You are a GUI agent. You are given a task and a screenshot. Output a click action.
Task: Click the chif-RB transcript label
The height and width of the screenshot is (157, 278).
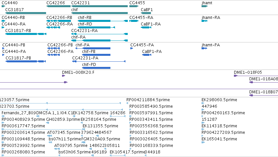tap(85, 18)
